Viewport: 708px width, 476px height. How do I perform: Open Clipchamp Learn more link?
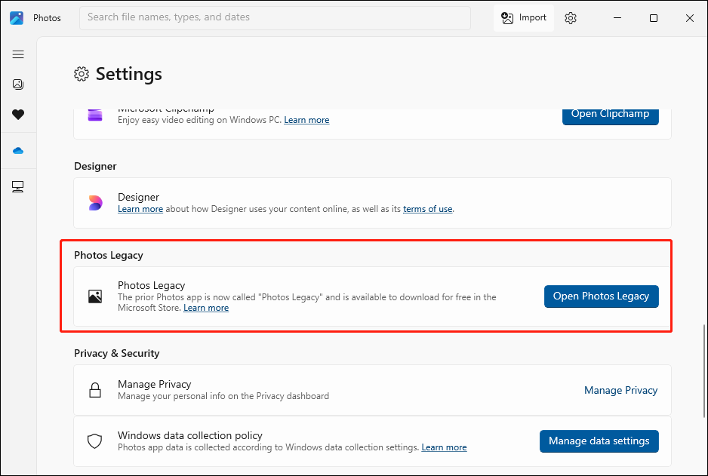click(306, 120)
